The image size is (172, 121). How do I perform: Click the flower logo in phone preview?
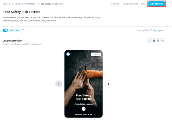click(x=68, y=54)
